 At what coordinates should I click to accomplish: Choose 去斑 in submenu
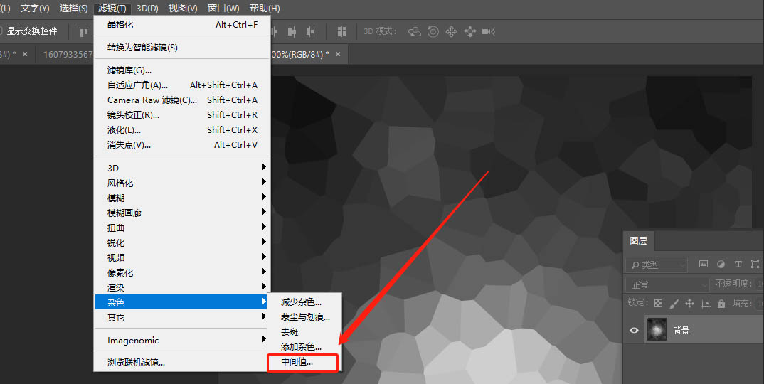pos(304,332)
